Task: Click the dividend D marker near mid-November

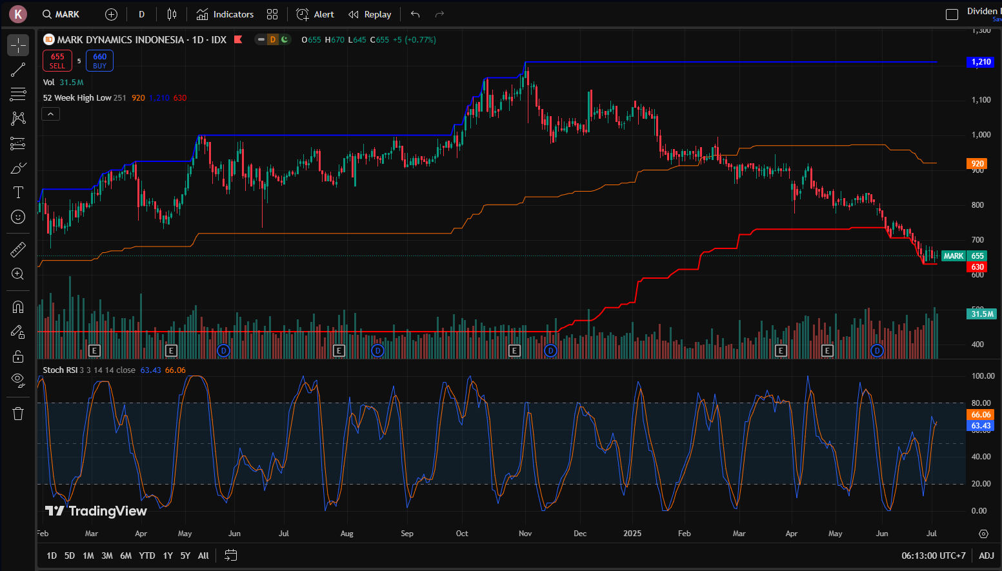Action: tap(550, 350)
